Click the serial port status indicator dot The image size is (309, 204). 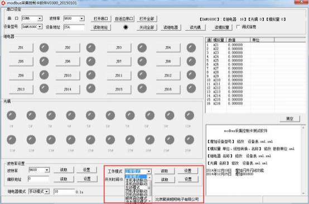coord(125,27)
